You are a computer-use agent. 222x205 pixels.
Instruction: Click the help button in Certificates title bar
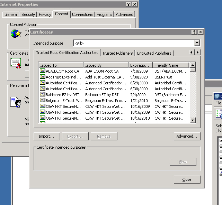point(194,32)
